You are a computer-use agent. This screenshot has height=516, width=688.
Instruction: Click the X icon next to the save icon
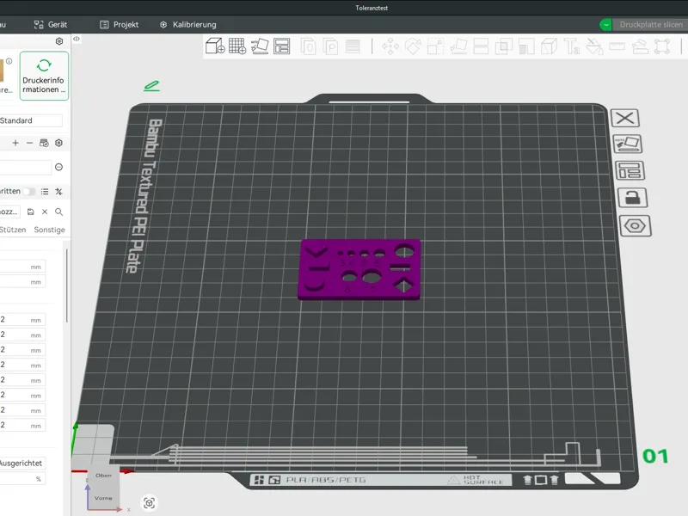pos(45,212)
